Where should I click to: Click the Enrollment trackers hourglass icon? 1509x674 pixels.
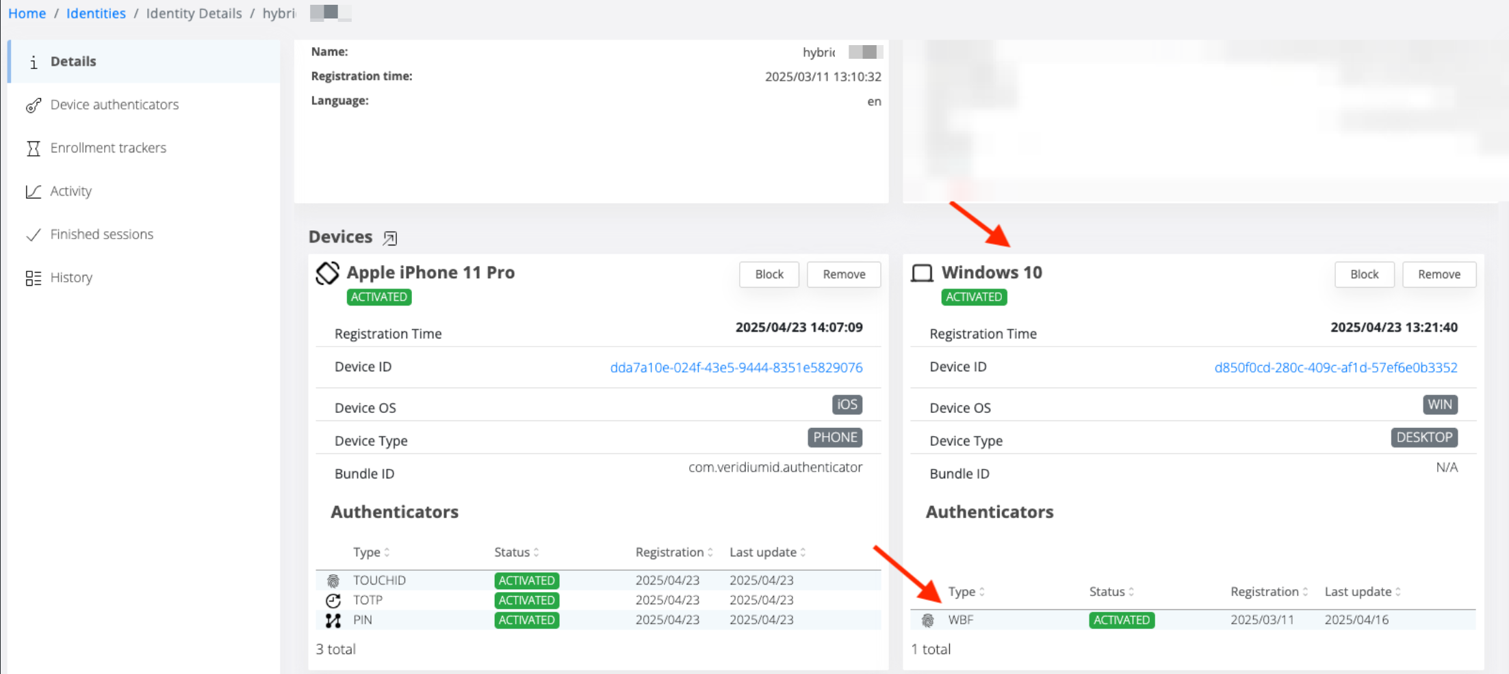pyautogui.click(x=33, y=148)
